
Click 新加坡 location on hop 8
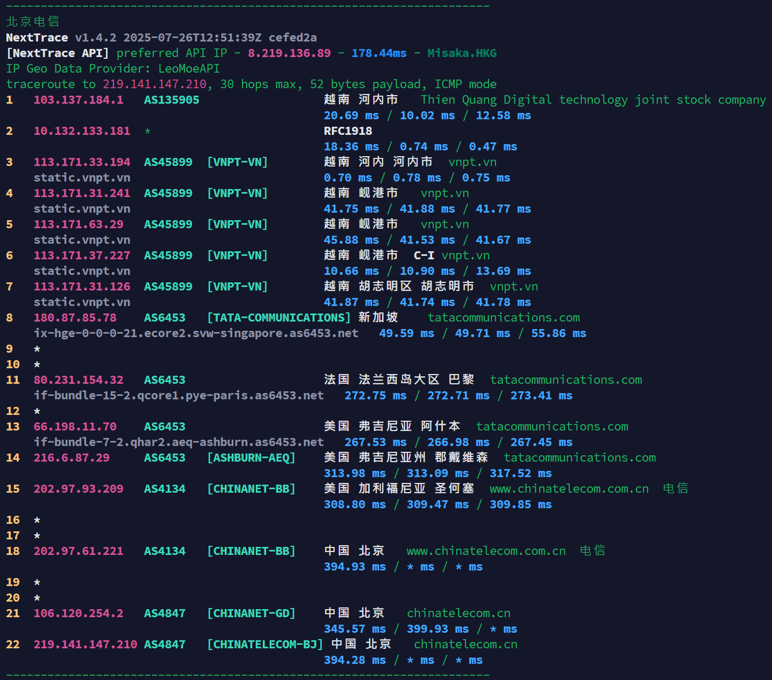pos(378,318)
